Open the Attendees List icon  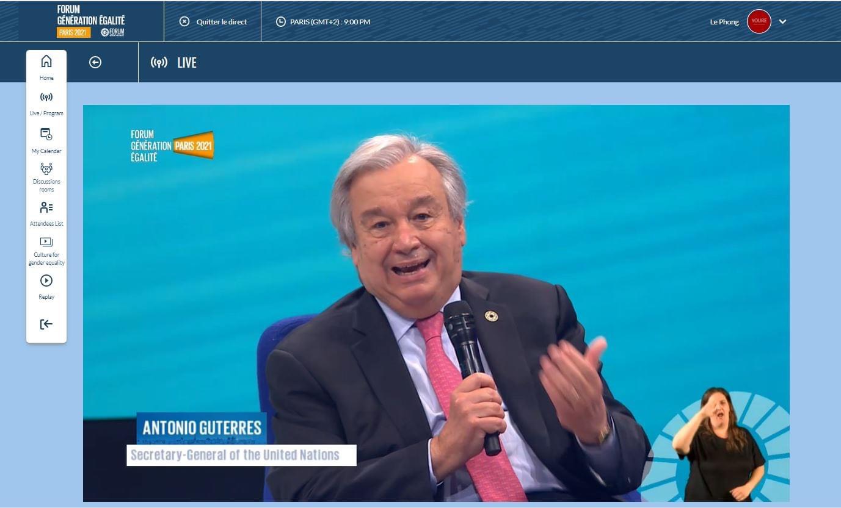[x=46, y=207]
